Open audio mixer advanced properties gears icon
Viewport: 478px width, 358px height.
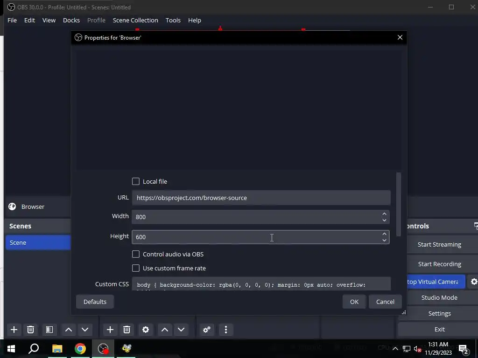point(207,330)
